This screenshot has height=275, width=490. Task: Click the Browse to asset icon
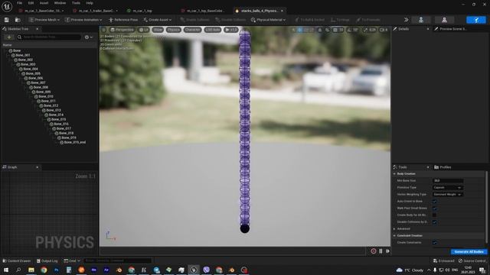click(18, 20)
